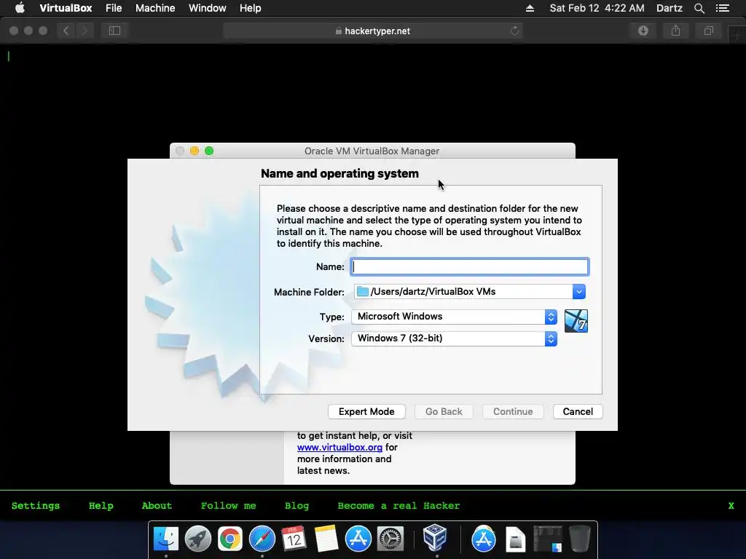Close the hackertyper footer with green X
746x559 pixels.
(x=731, y=506)
